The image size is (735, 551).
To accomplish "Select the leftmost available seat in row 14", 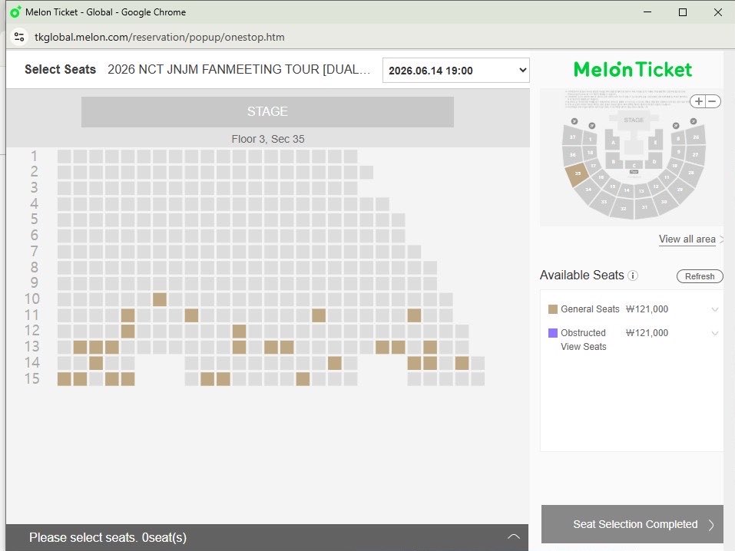I will coord(96,363).
